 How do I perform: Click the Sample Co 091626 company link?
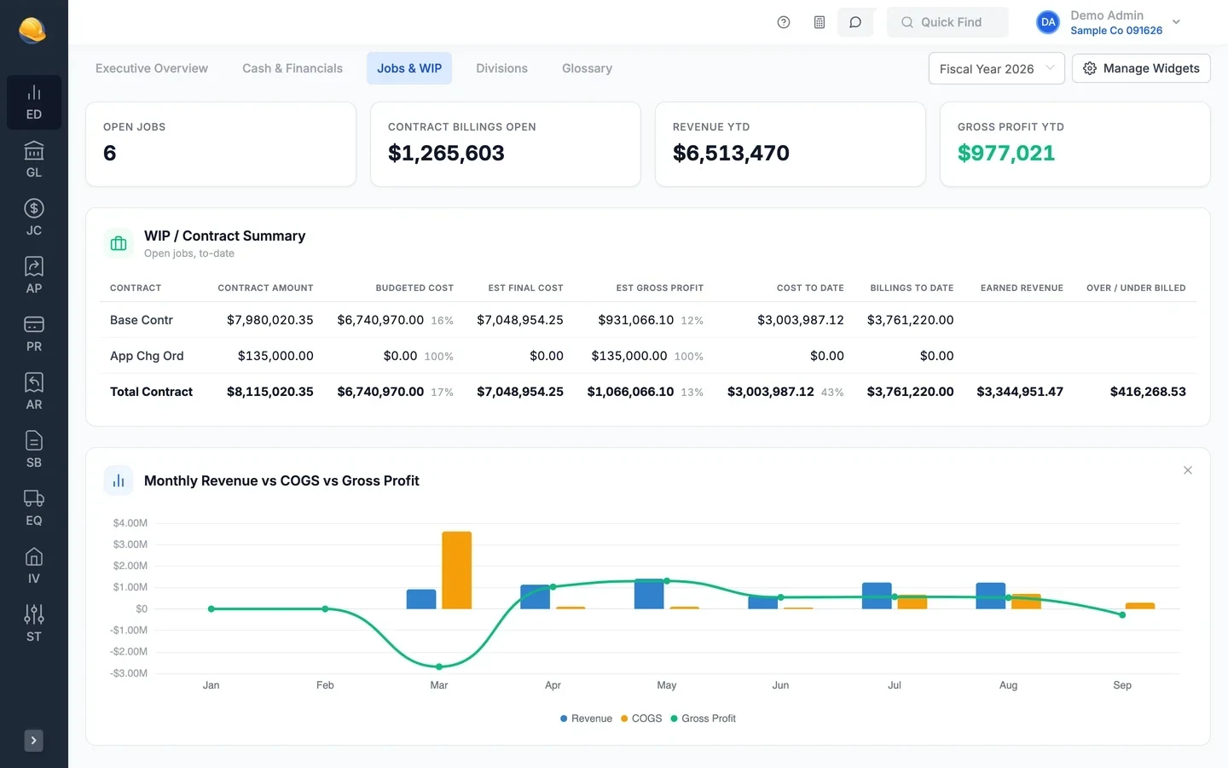[1116, 31]
